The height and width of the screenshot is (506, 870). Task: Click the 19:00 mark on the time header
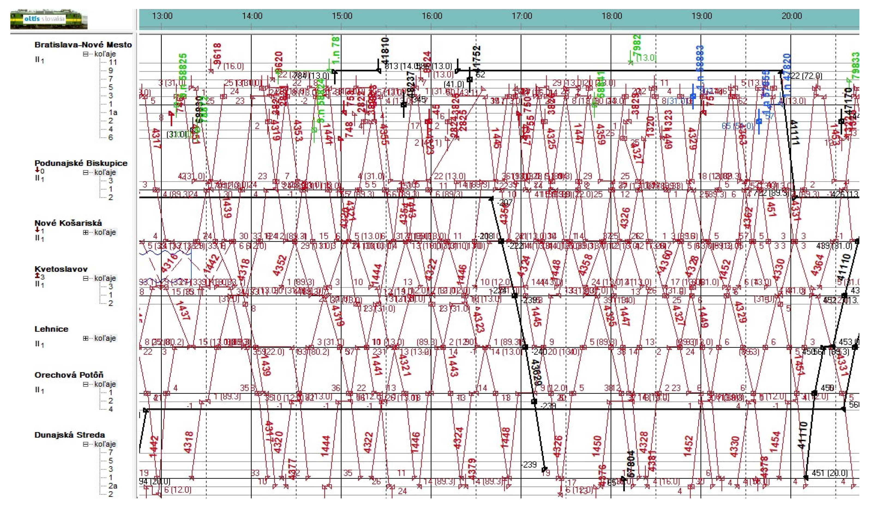click(701, 16)
